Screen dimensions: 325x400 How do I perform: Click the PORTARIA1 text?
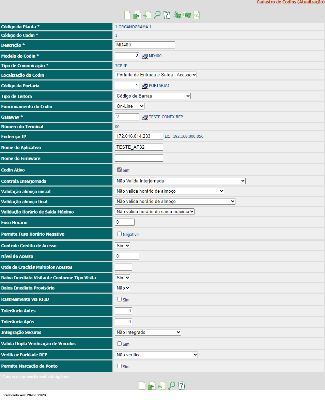coord(159,86)
